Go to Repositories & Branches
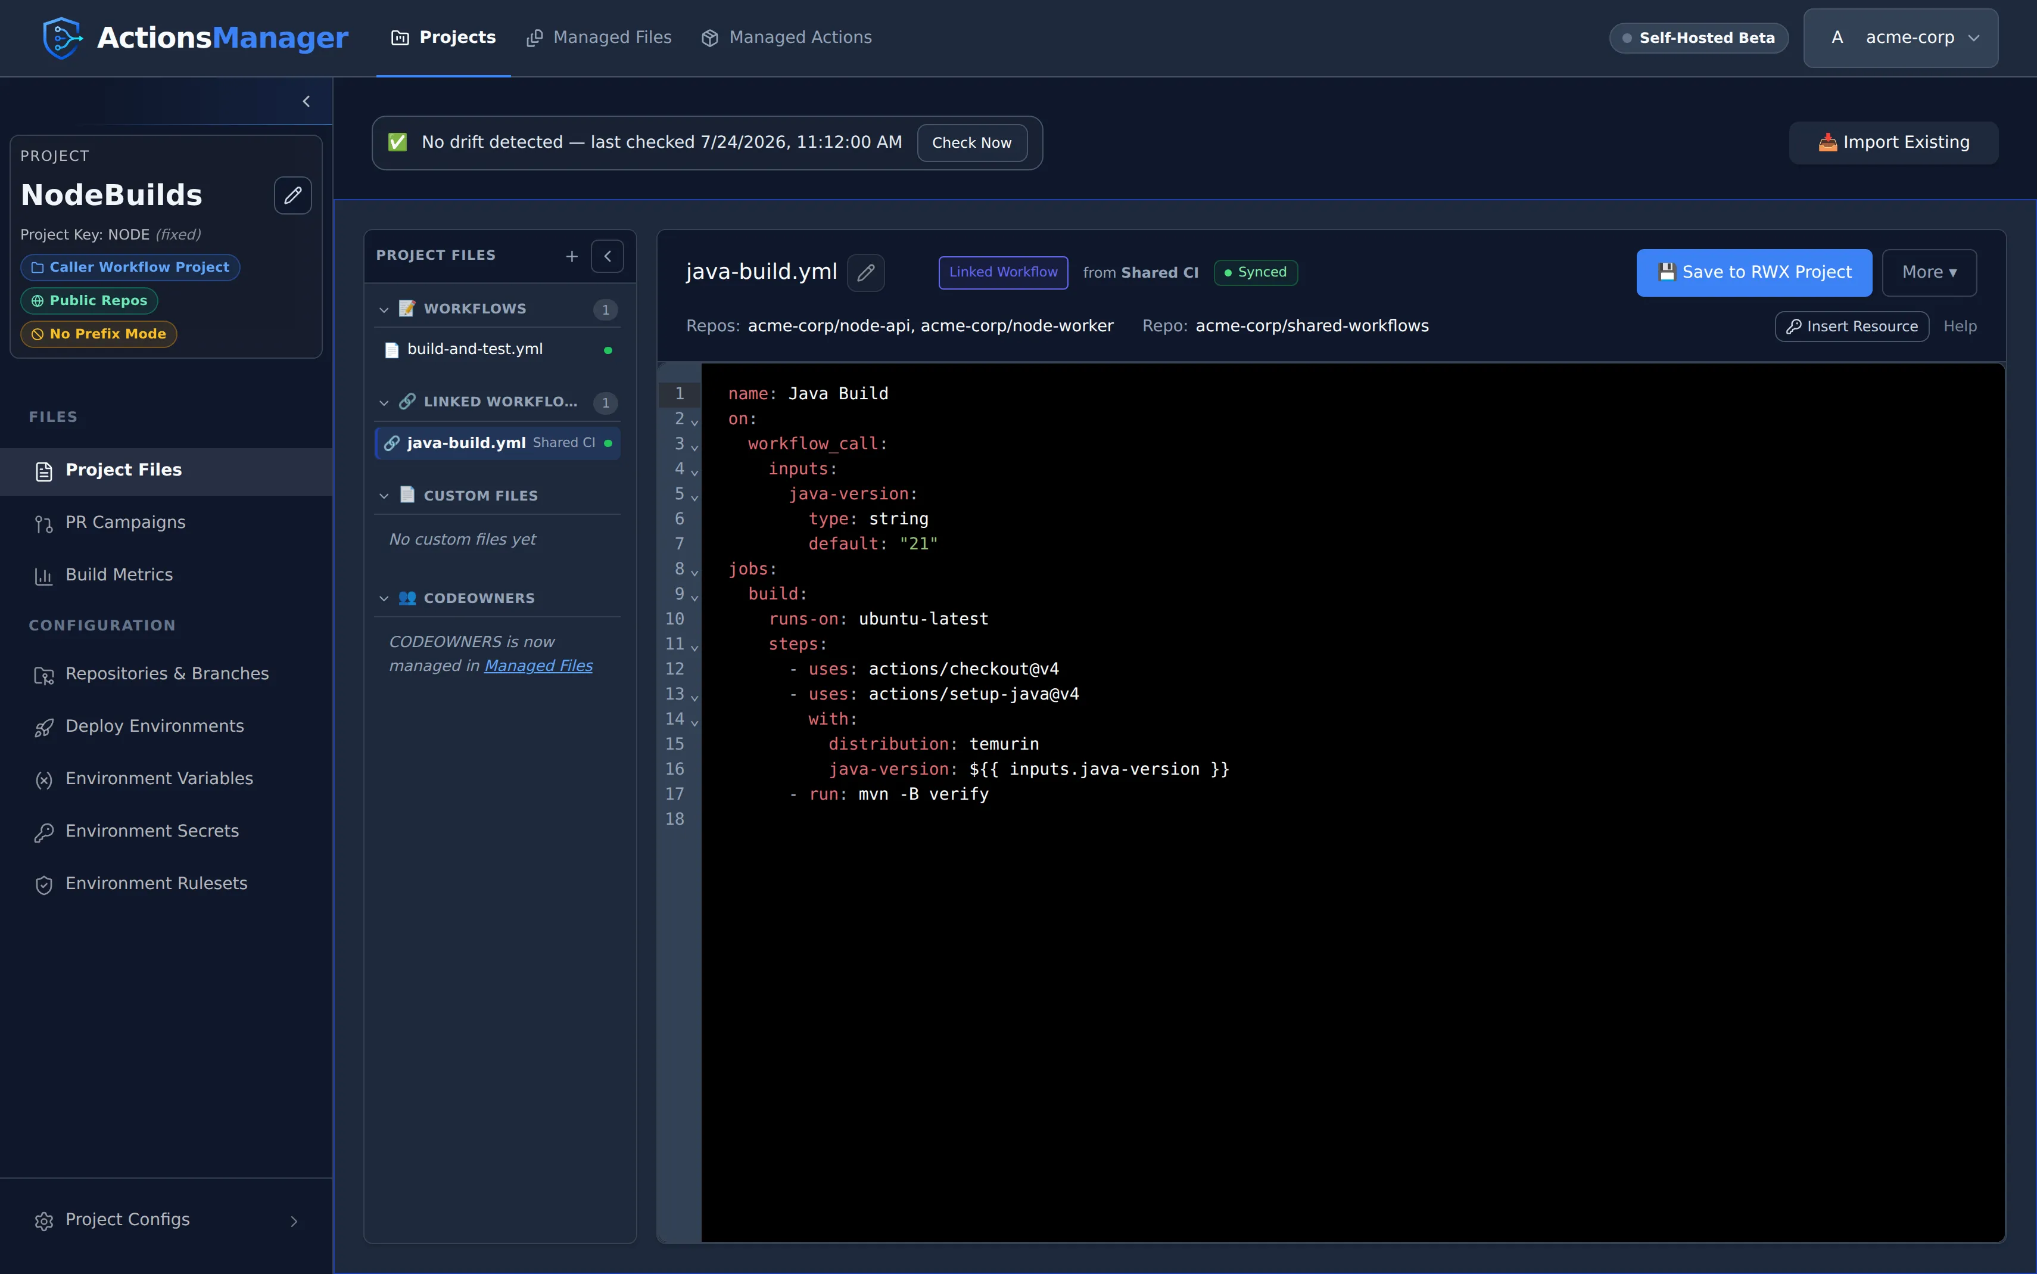Screen dimensions: 2037x1274 167,674
